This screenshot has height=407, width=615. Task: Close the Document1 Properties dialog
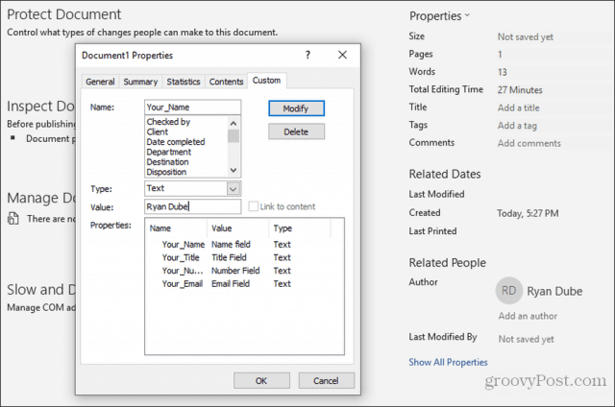click(x=342, y=55)
